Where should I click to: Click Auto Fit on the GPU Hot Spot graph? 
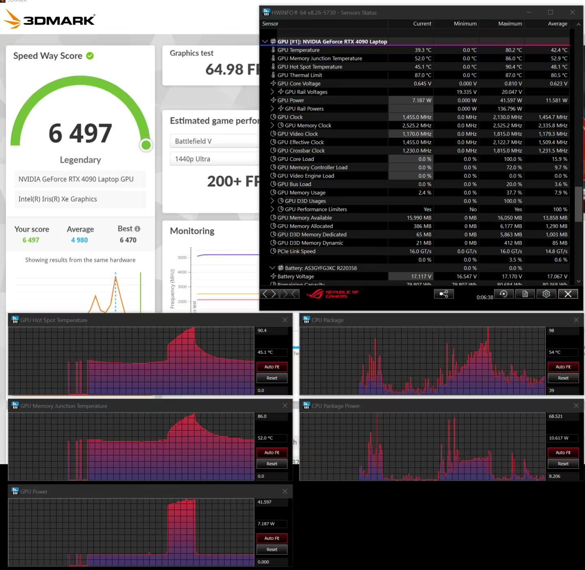[x=271, y=366]
